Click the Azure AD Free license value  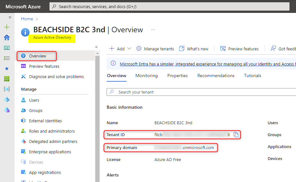tap(168, 159)
